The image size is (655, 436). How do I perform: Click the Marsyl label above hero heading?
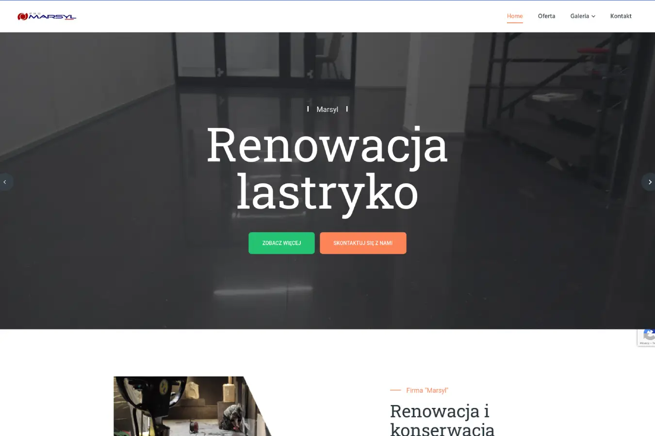click(327, 109)
